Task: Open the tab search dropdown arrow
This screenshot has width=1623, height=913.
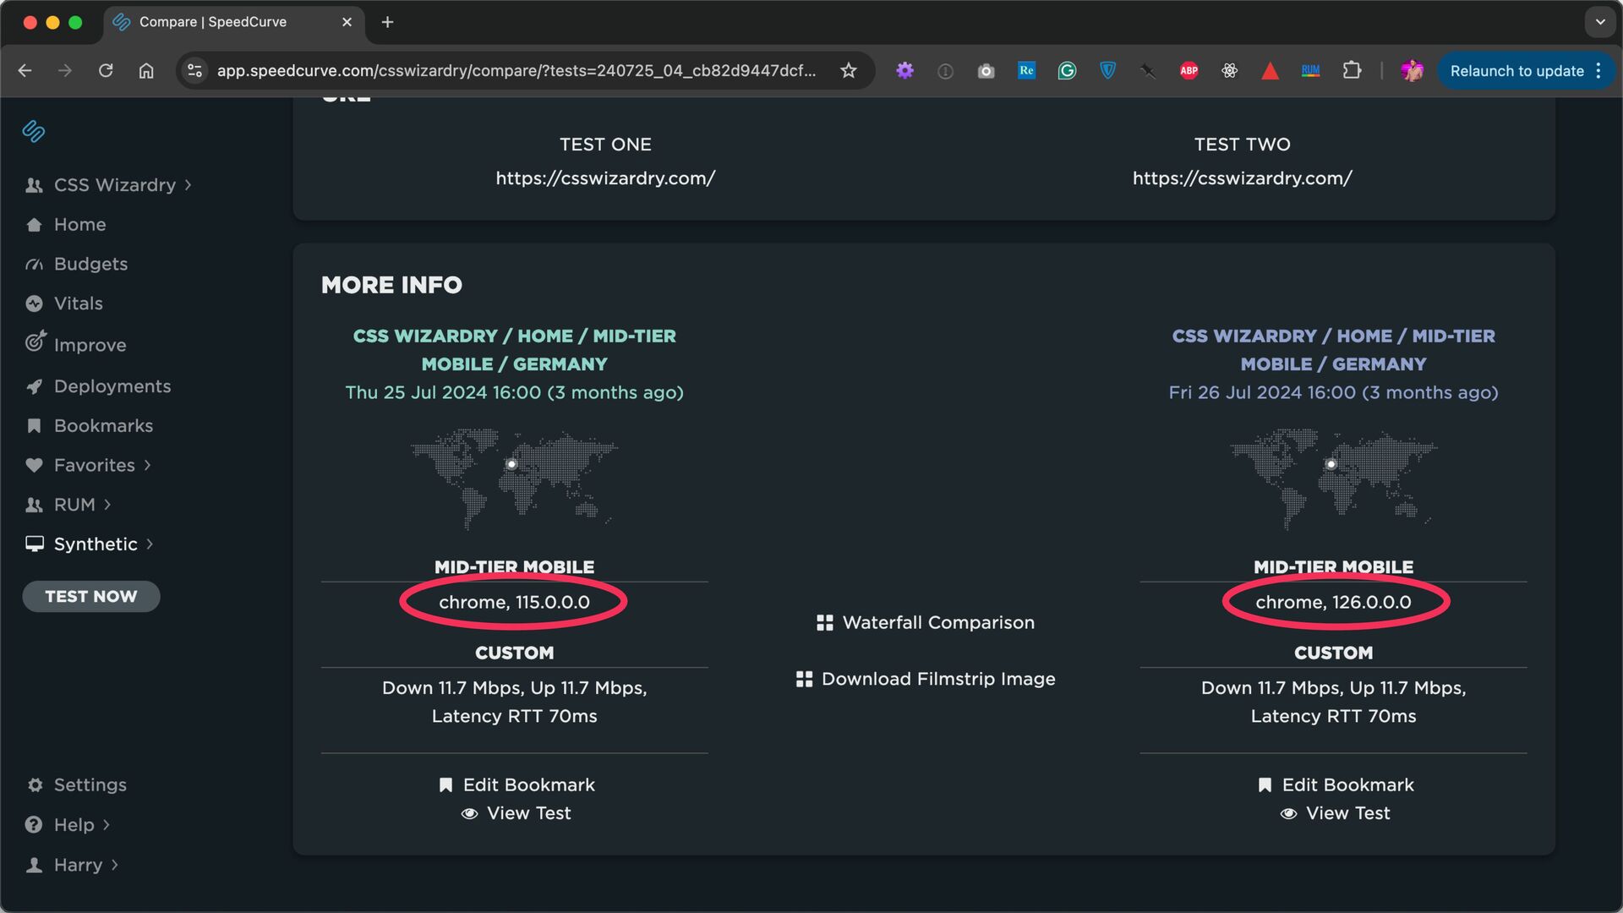Action: pos(1599,23)
